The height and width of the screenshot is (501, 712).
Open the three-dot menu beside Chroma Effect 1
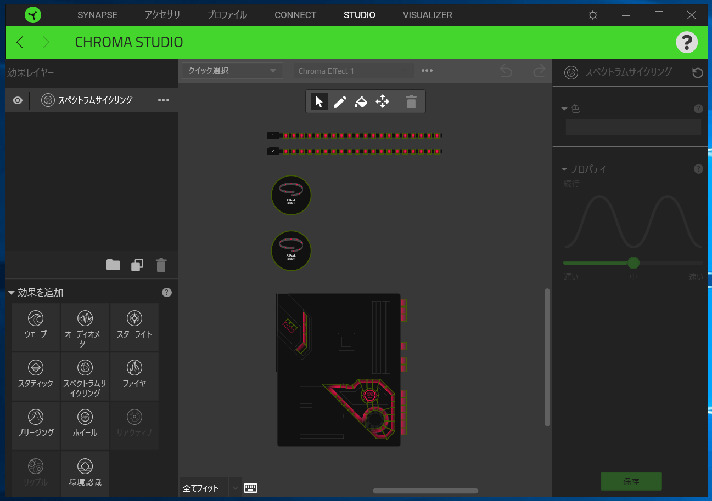[x=427, y=71]
